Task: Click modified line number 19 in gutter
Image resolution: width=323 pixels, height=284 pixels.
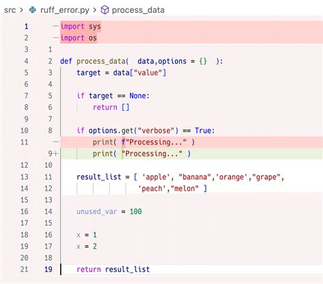Action: coord(48,270)
